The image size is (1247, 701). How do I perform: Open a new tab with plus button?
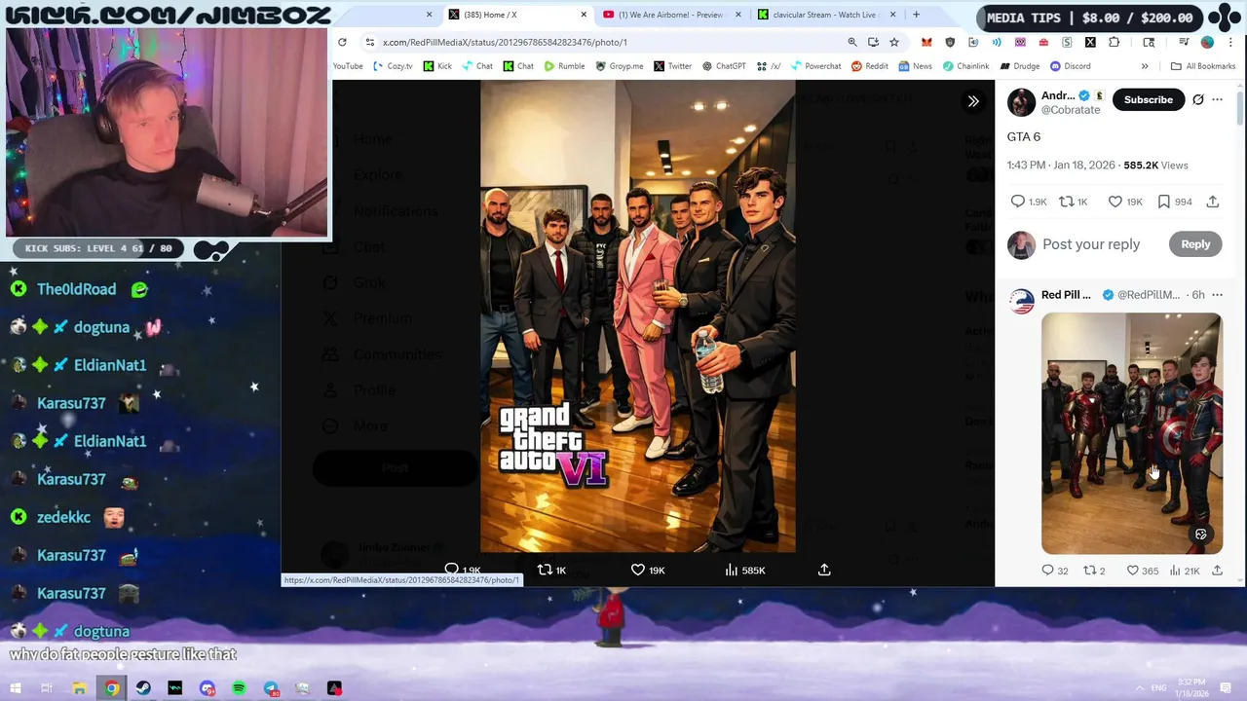point(916,15)
